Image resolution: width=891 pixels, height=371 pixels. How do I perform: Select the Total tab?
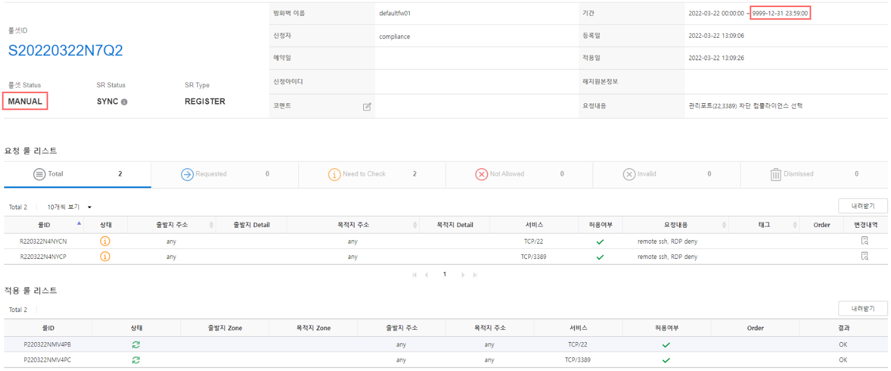coord(77,175)
